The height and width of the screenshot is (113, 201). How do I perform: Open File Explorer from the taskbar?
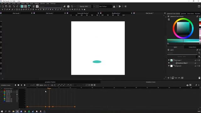[x=13, y=111]
